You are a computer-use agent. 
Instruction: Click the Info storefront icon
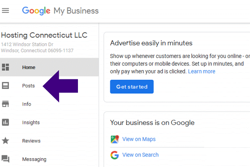[x=5, y=104]
